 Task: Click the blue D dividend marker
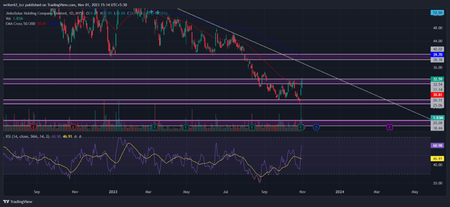point(316,127)
